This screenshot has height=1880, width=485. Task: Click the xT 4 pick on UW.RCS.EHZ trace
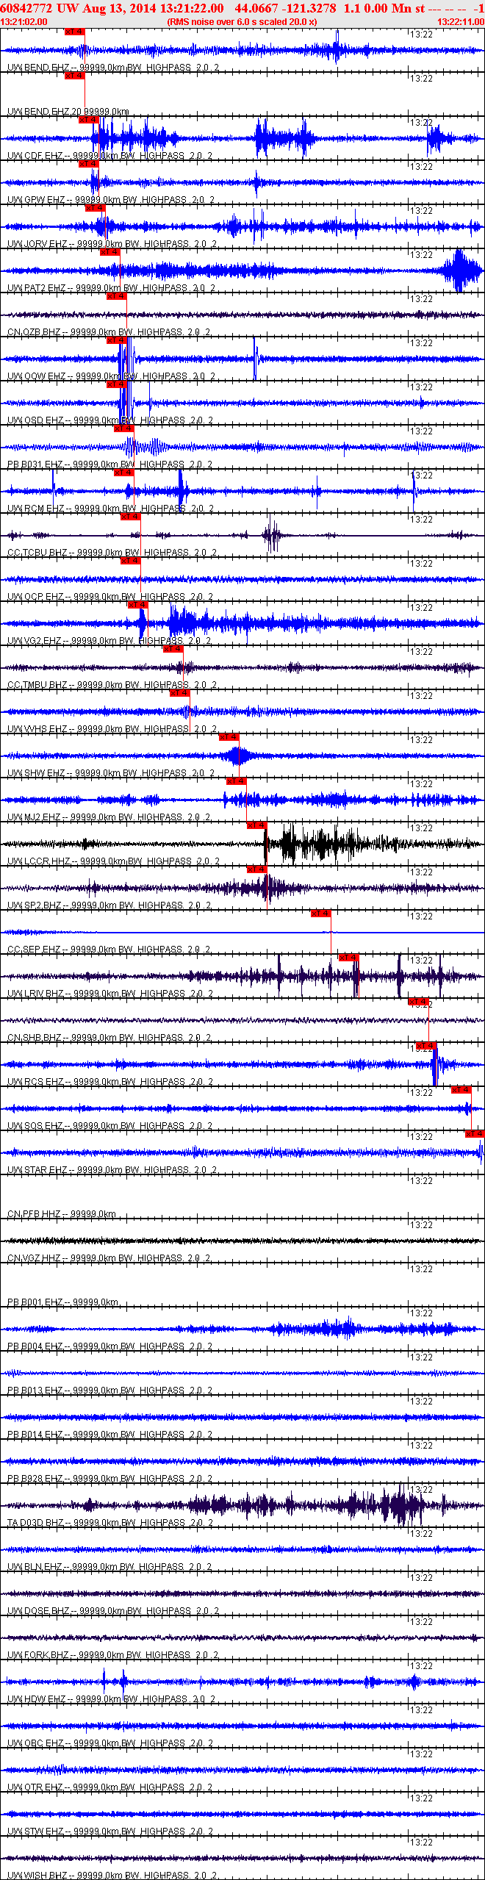pos(426,1046)
